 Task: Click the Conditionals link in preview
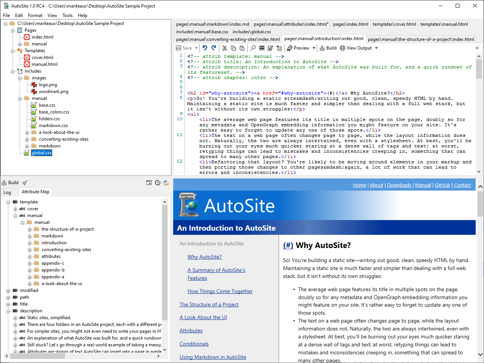(194, 344)
